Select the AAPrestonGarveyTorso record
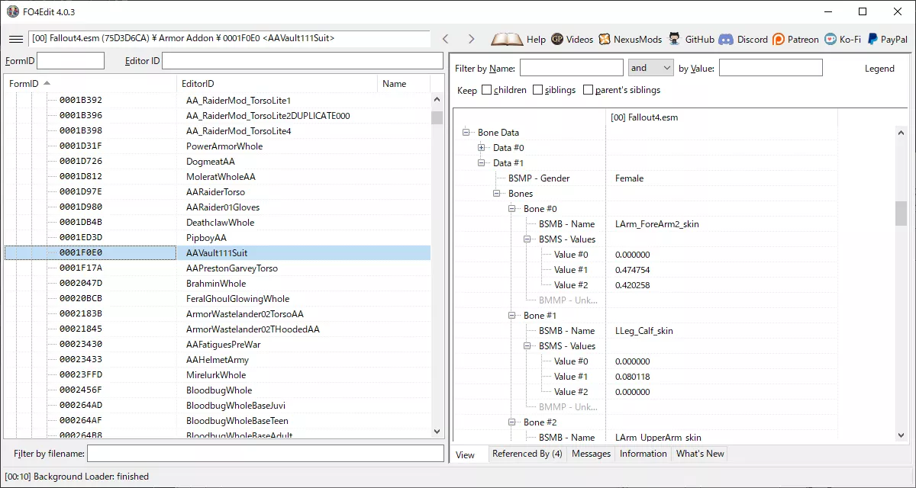Viewport: 916px width, 488px height. point(218,268)
